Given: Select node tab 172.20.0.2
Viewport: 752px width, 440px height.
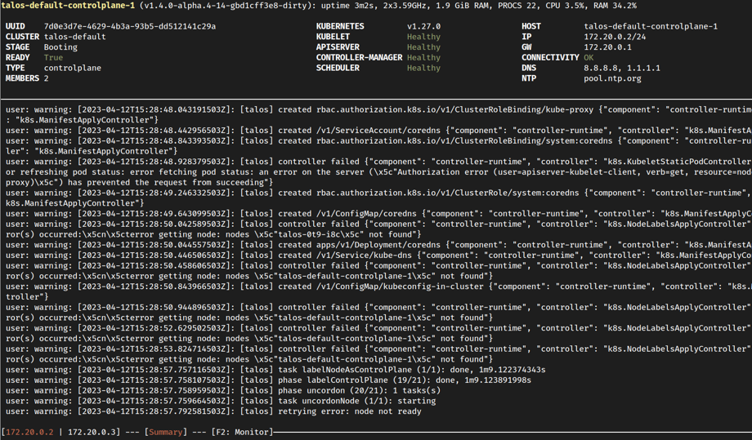Looking at the screenshot, I should [x=29, y=432].
